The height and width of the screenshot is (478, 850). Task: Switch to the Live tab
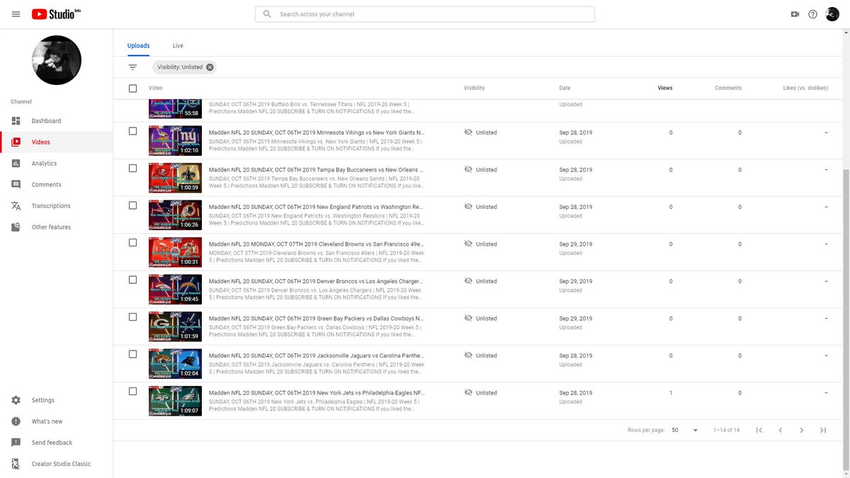coord(178,45)
